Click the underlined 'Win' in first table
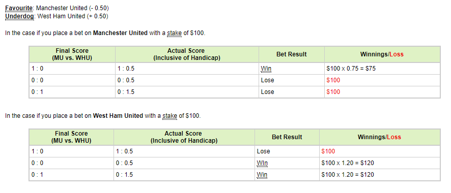This screenshot has width=451, height=193. click(266, 69)
